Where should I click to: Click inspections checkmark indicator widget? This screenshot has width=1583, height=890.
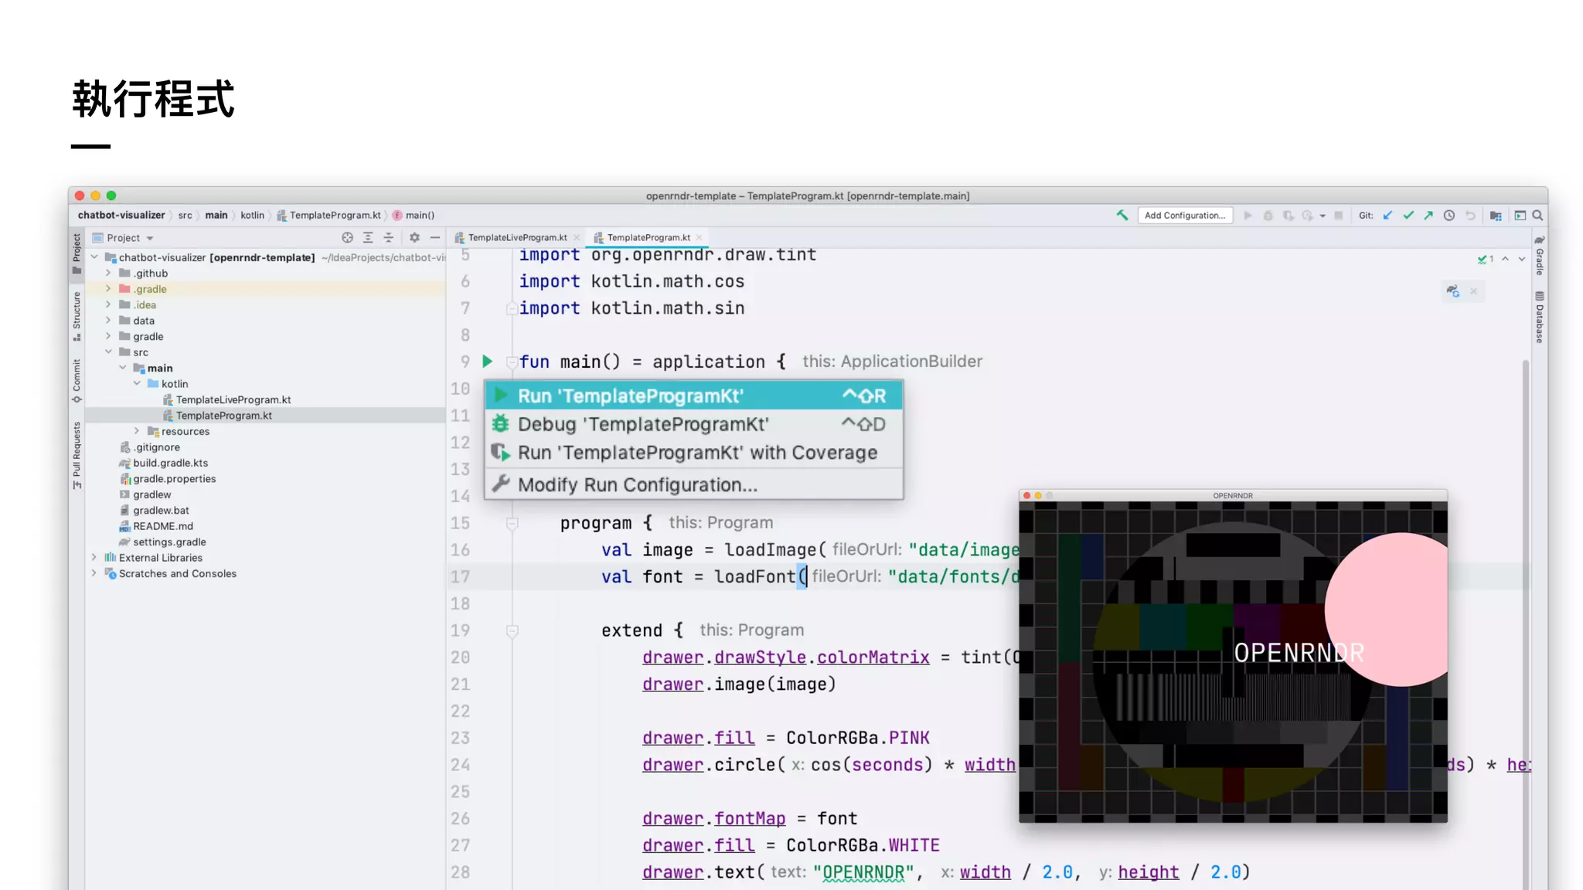click(x=1486, y=260)
